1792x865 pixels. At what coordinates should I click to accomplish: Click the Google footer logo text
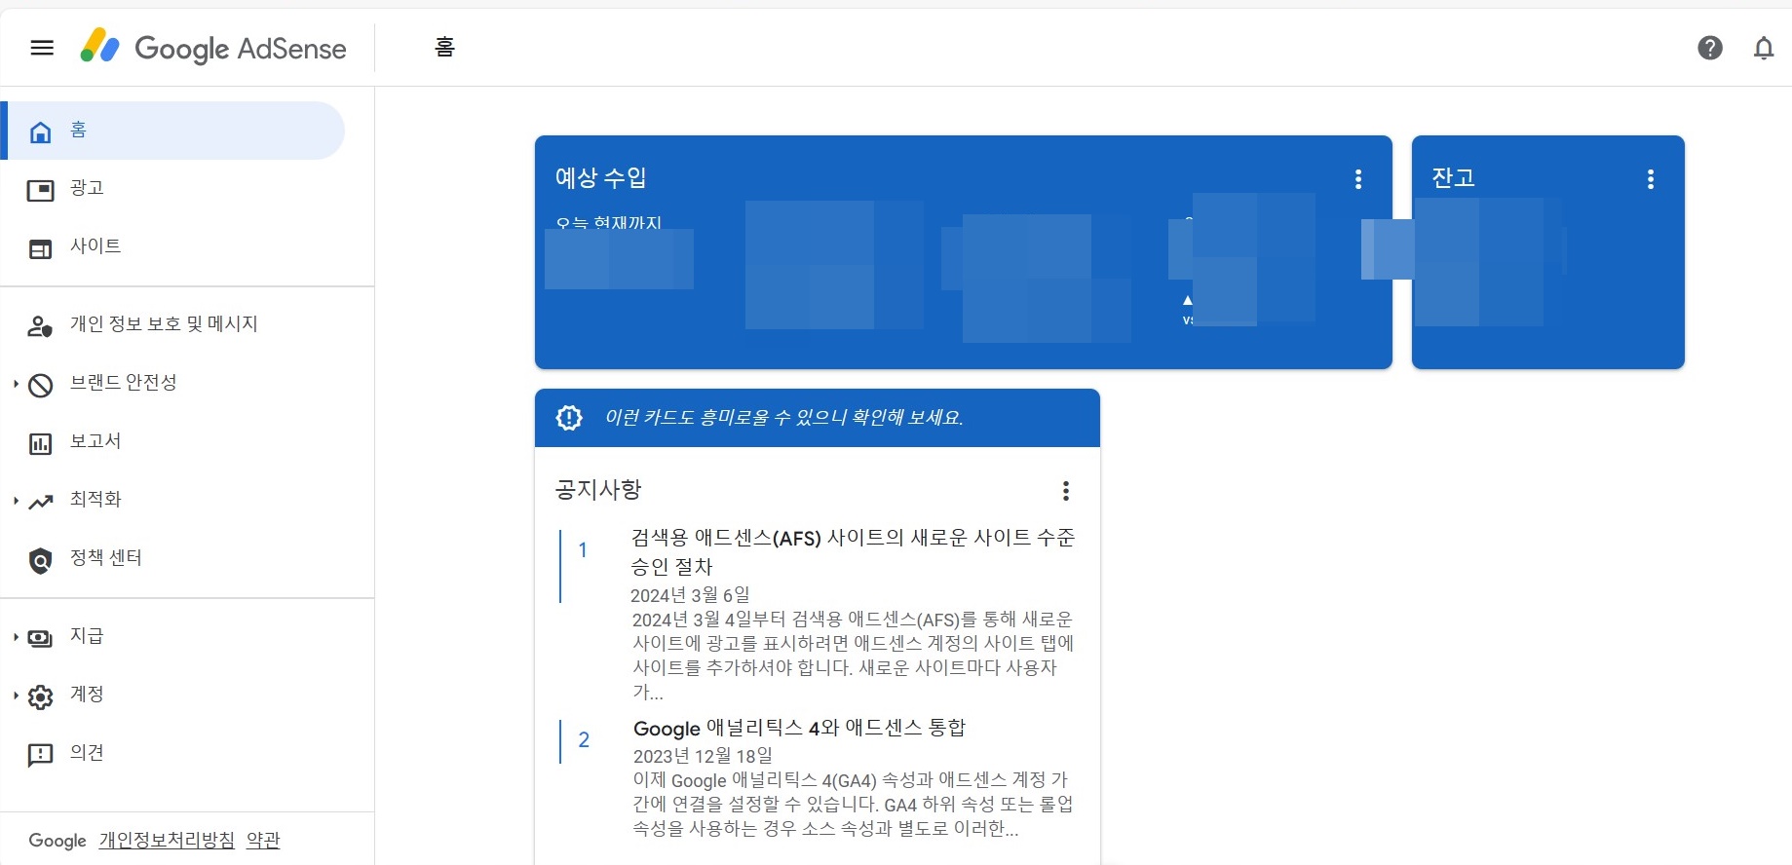[x=57, y=841]
